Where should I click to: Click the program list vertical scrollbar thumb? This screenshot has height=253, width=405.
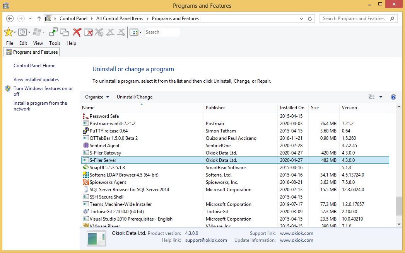pyautogui.click(x=399, y=206)
